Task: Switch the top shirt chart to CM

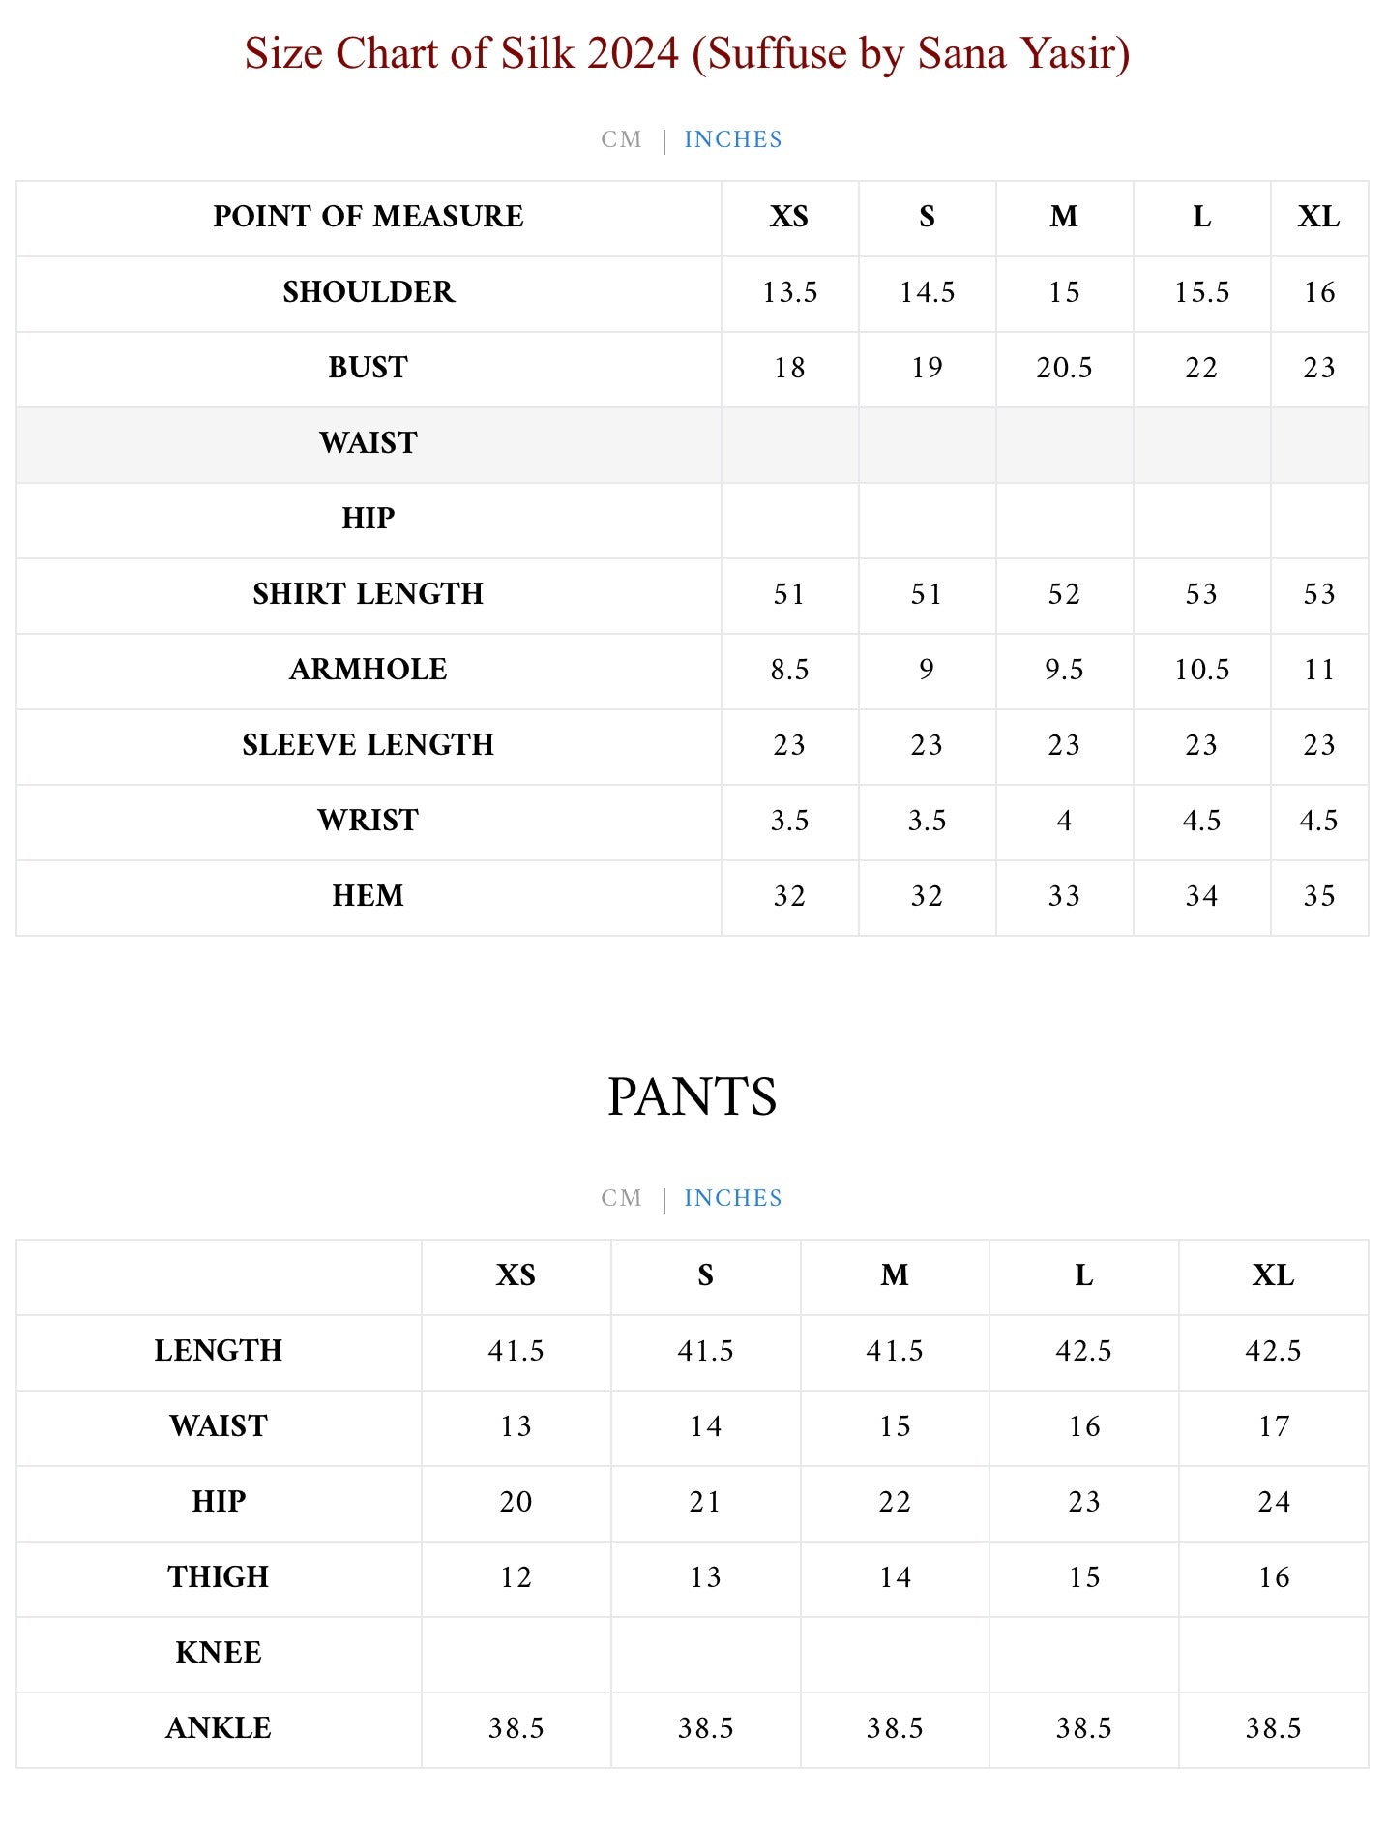Action: 621,139
